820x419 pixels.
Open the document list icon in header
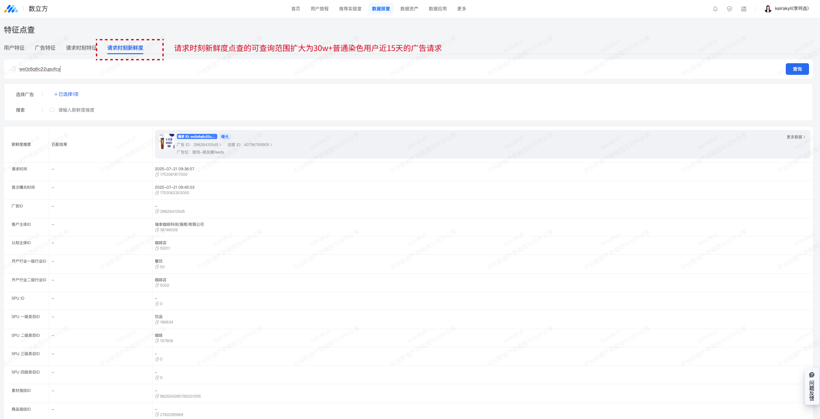[x=743, y=9]
